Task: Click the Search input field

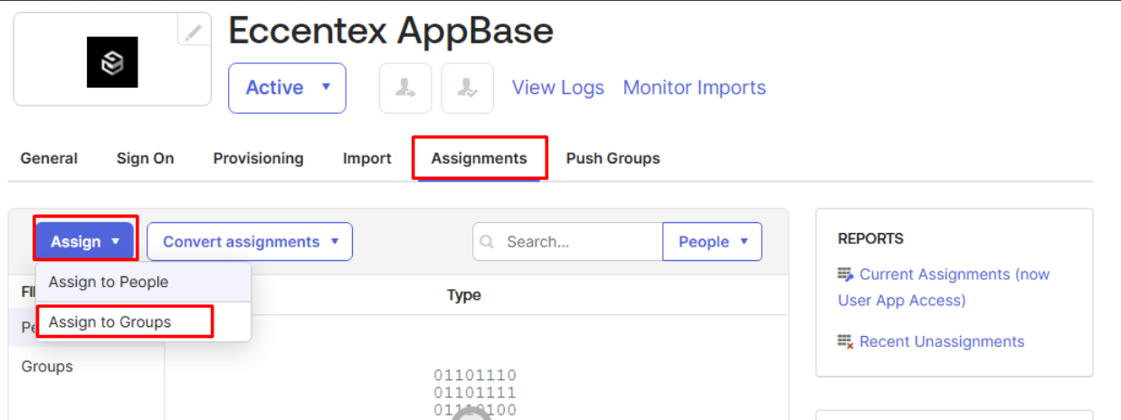Action: (x=567, y=241)
